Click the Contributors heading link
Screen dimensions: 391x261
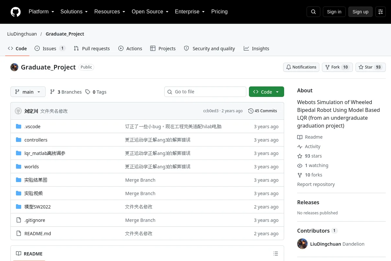(313, 231)
